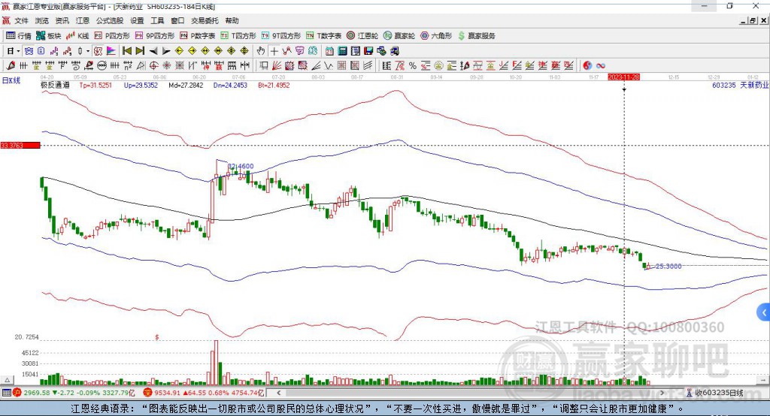Restore the inner chart window

[753, 20]
